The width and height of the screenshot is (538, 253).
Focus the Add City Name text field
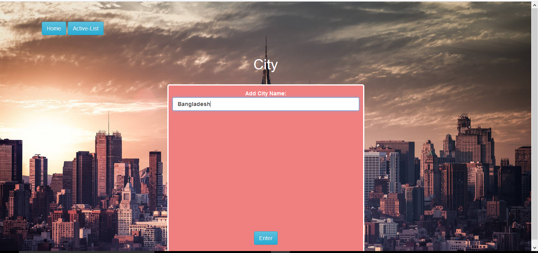[x=266, y=104]
